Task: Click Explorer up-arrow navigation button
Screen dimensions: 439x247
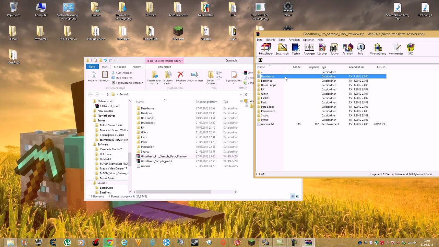Action: click(107, 94)
